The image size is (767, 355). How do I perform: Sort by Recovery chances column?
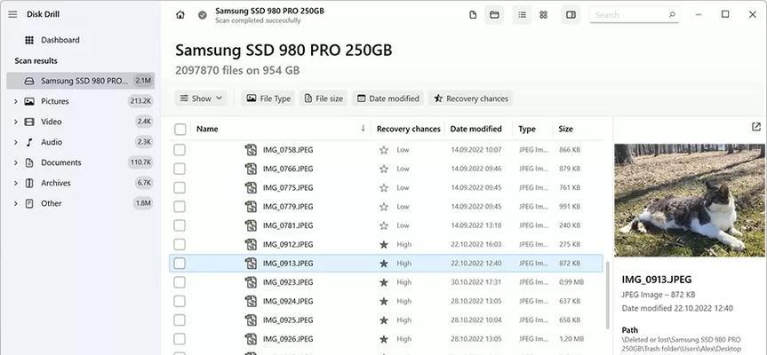pyautogui.click(x=409, y=129)
